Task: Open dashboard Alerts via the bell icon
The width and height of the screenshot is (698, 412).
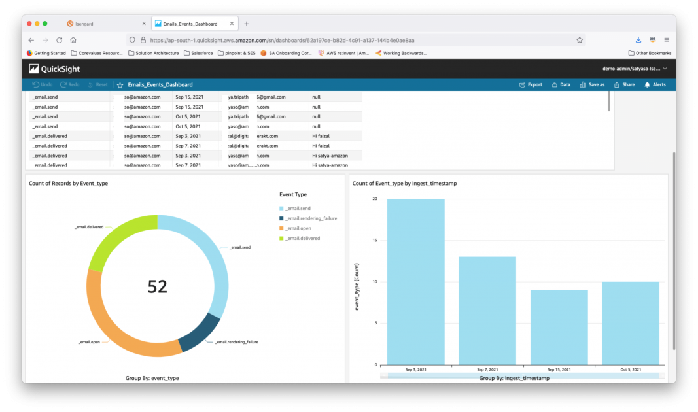Action: (655, 84)
